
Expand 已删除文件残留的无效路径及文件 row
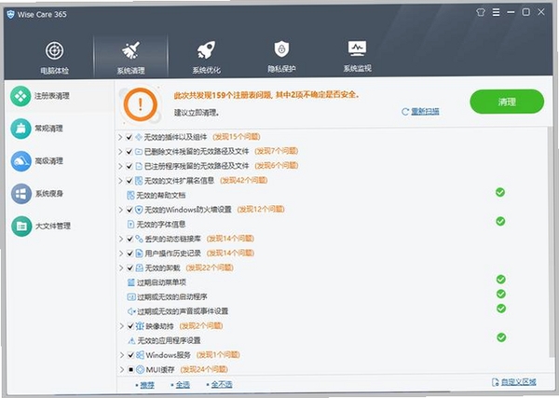pos(120,152)
